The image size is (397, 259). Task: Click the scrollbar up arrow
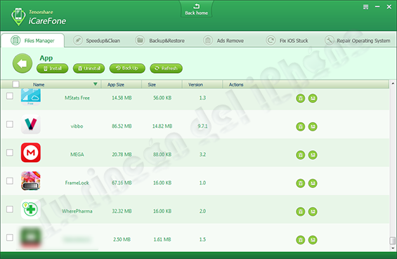[393, 83]
